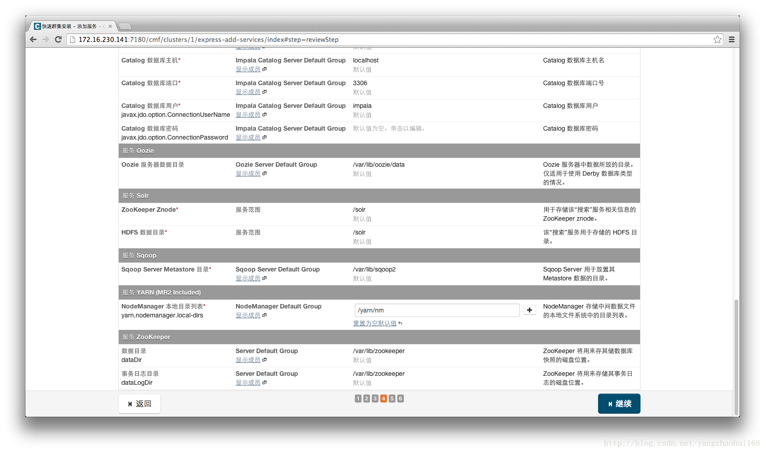The height and width of the screenshot is (452, 765).
Task: Open popup icon in Catalog 数据库用户 row
Action: pos(265,115)
